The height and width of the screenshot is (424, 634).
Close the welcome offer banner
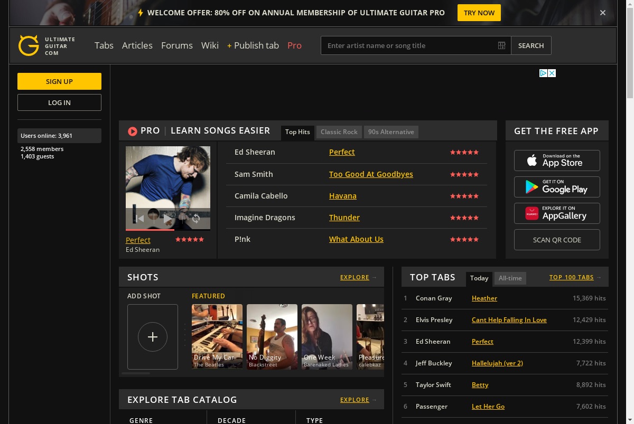603,13
